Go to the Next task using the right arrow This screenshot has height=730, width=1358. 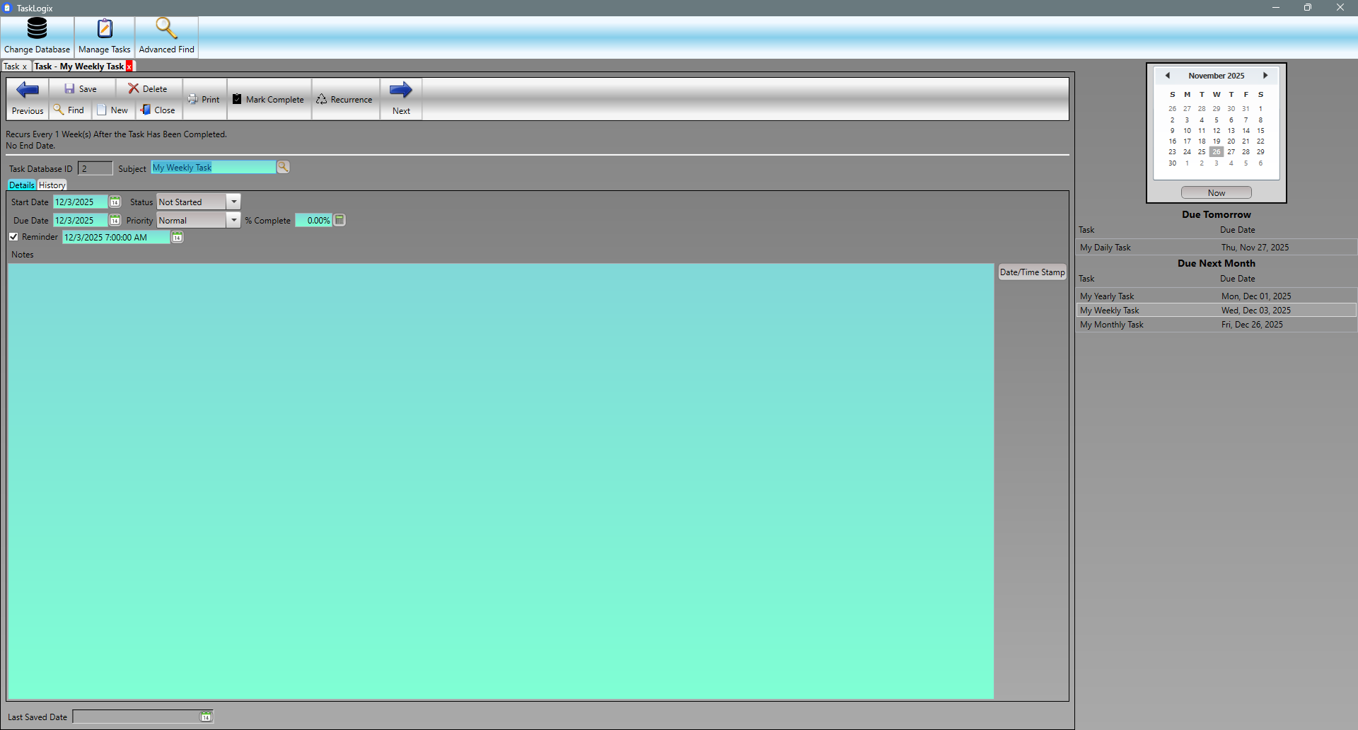pos(401,98)
